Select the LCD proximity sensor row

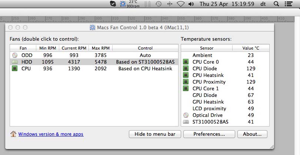coord(225,108)
